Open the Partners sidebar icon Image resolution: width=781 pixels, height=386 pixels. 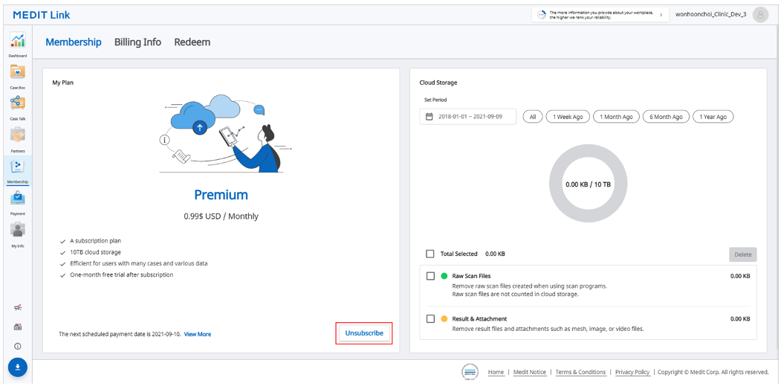[17, 135]
